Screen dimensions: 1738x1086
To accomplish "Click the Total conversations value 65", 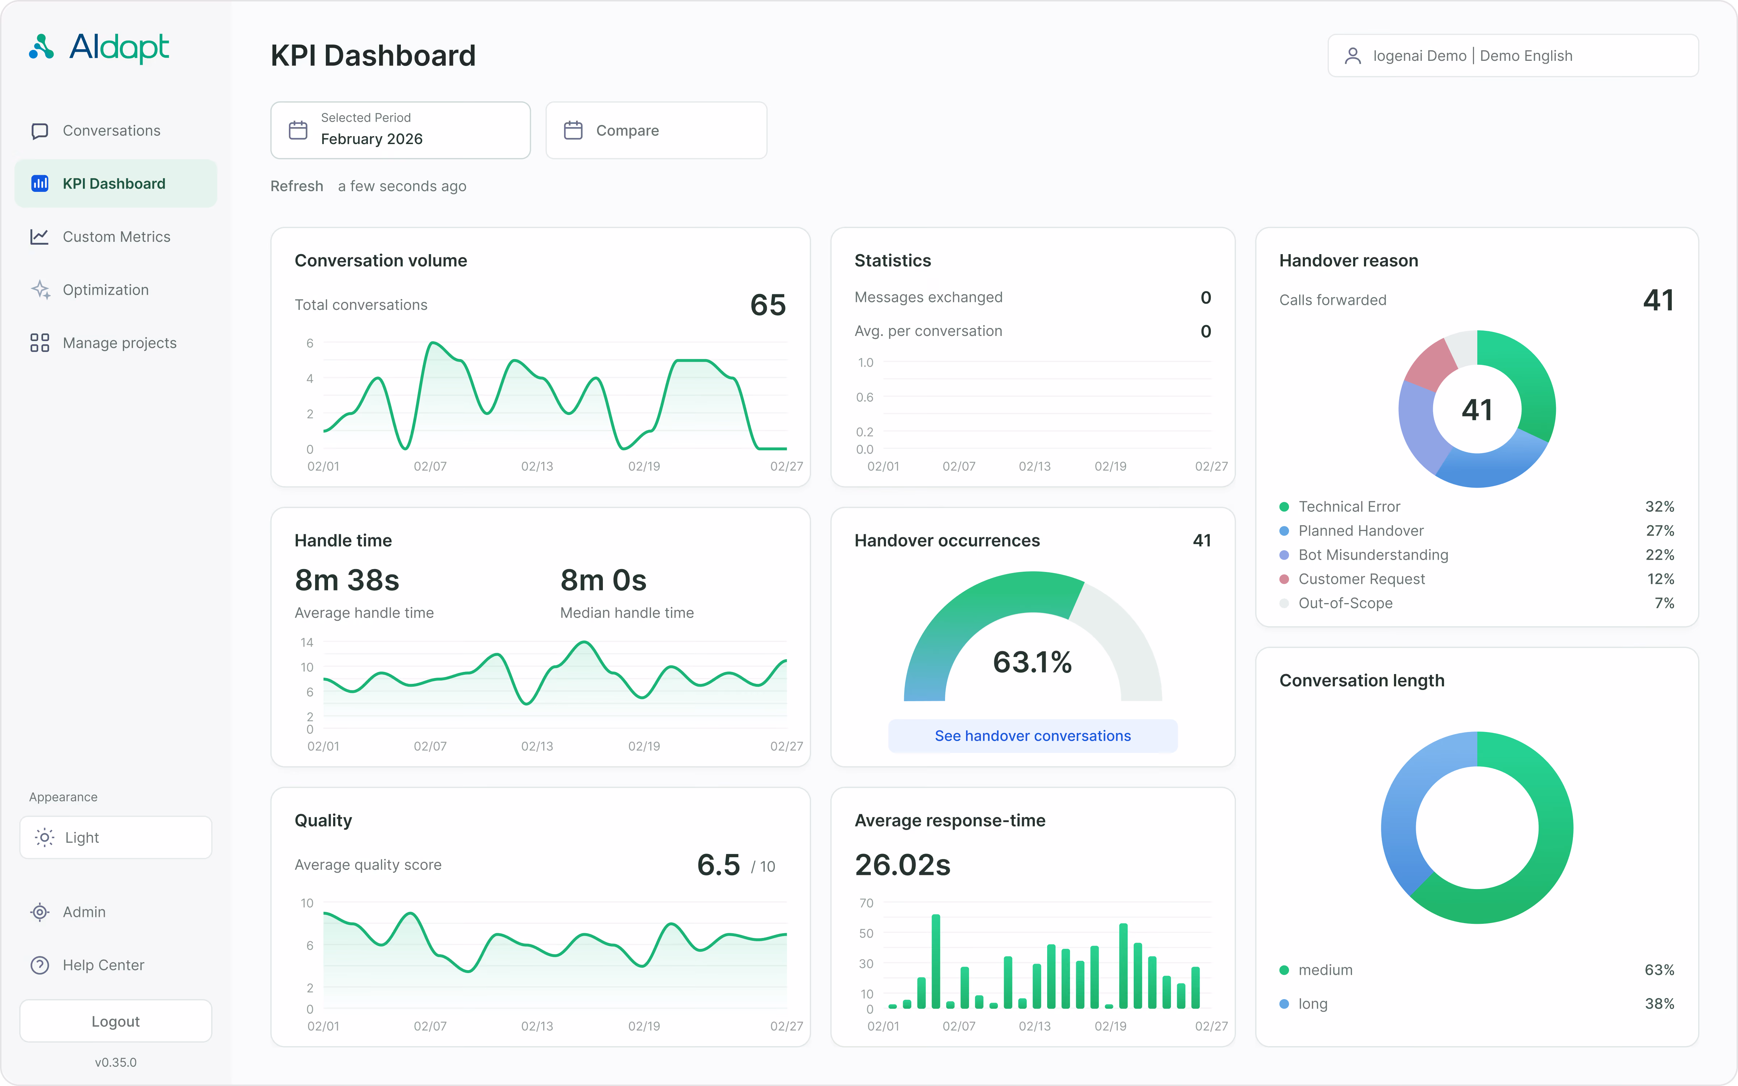I will click(x=768, y=304).
